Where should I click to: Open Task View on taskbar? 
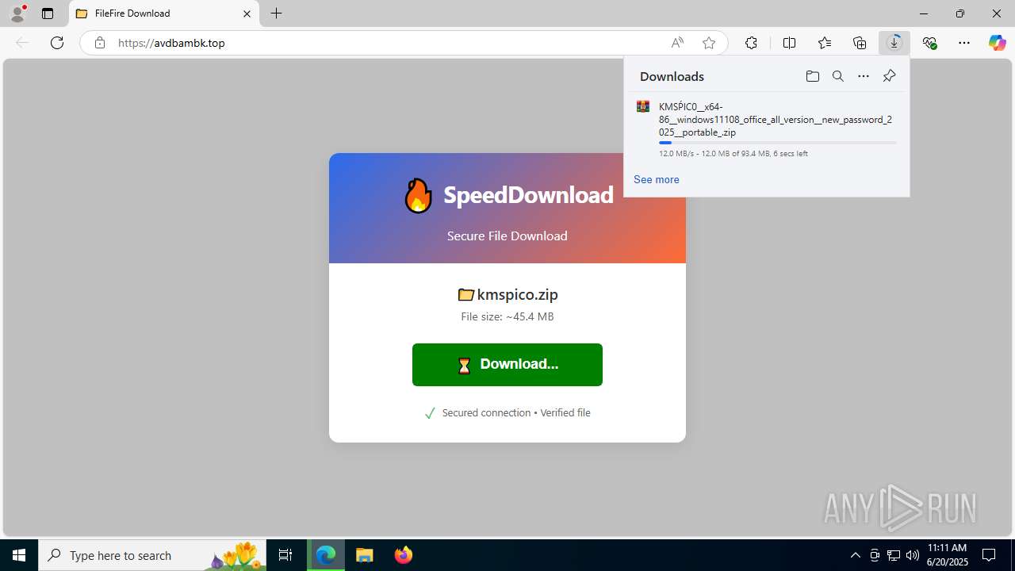[x=285, y=555]
